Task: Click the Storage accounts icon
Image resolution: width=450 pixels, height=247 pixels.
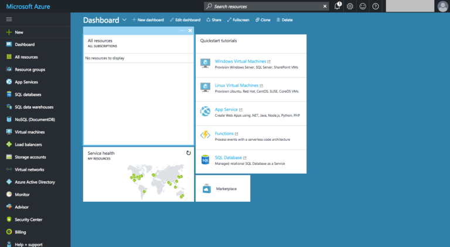Action: pyautogui.click(x=9, y=157)
